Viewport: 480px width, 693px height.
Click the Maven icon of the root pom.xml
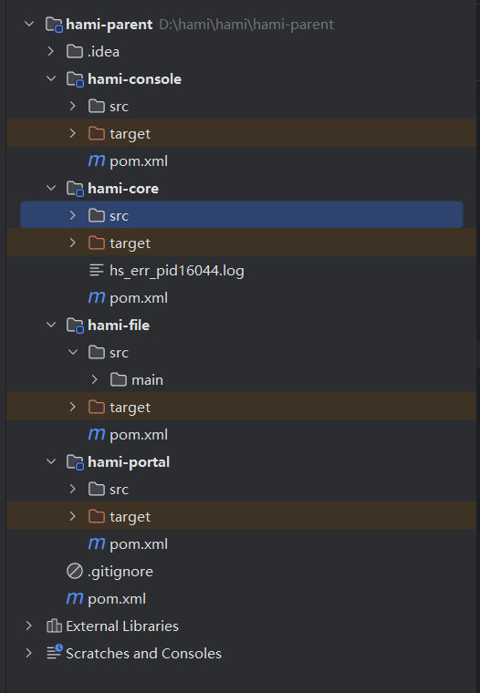[x=75, y=598]
